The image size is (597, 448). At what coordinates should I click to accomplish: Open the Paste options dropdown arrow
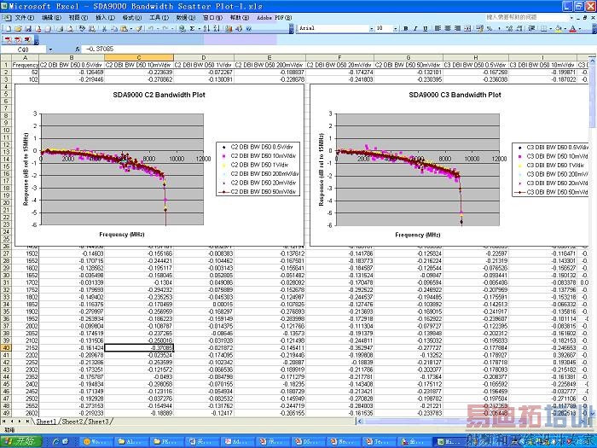click(x=131, y=28)
